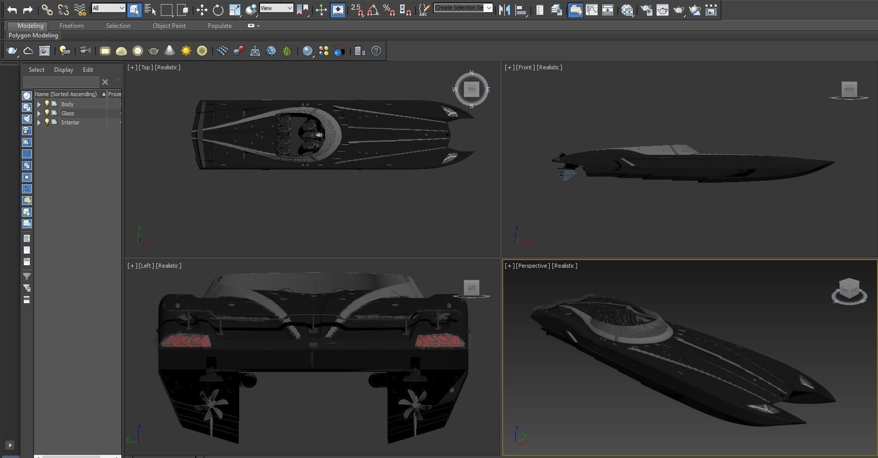Switch to the Object Paint ribbon tab
Screen dimensions: 878x458
click(x=169, y=26)
